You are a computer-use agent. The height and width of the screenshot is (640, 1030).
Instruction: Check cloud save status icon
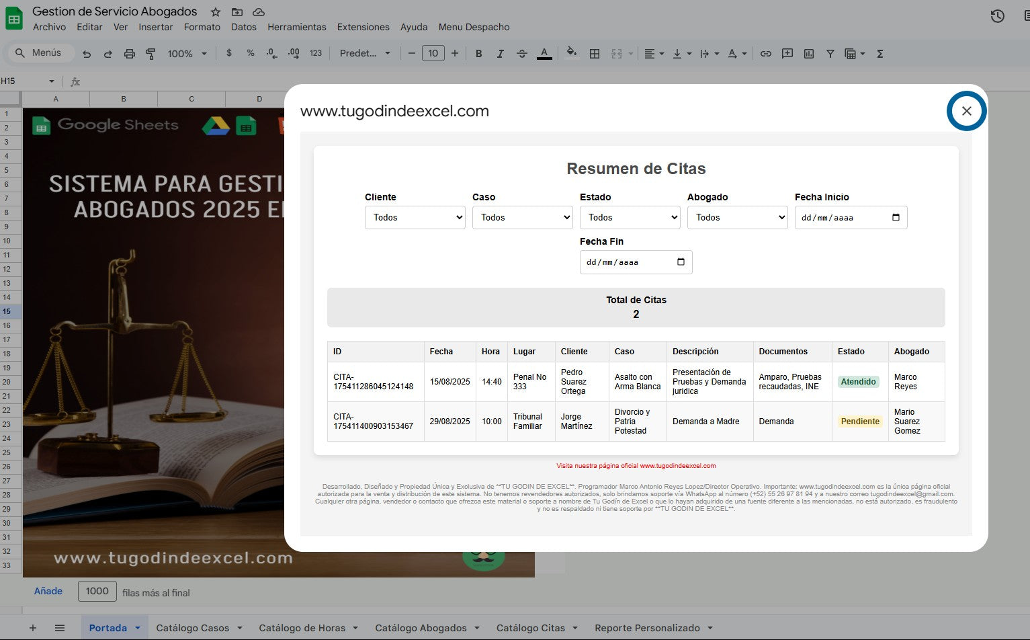(x=259, y=12)
